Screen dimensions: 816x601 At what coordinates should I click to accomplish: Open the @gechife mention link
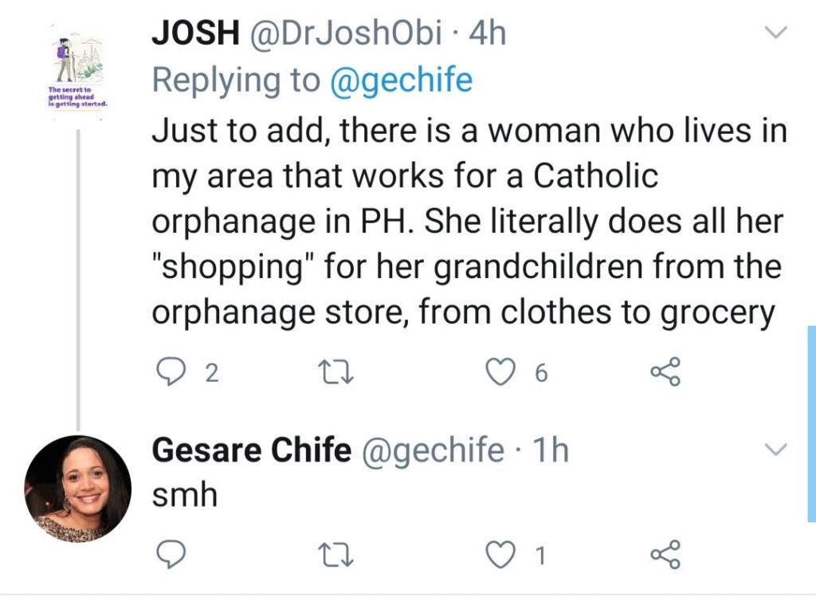click(402, 81)
